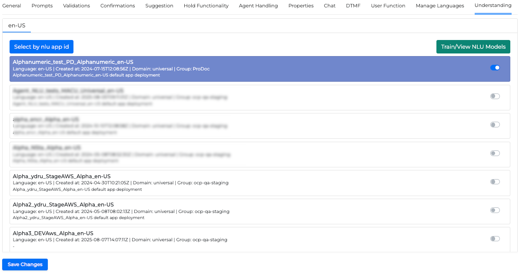519x273 pixels.
Task: Go to the Manage Languages tab
Action: (x=439, y=6)
